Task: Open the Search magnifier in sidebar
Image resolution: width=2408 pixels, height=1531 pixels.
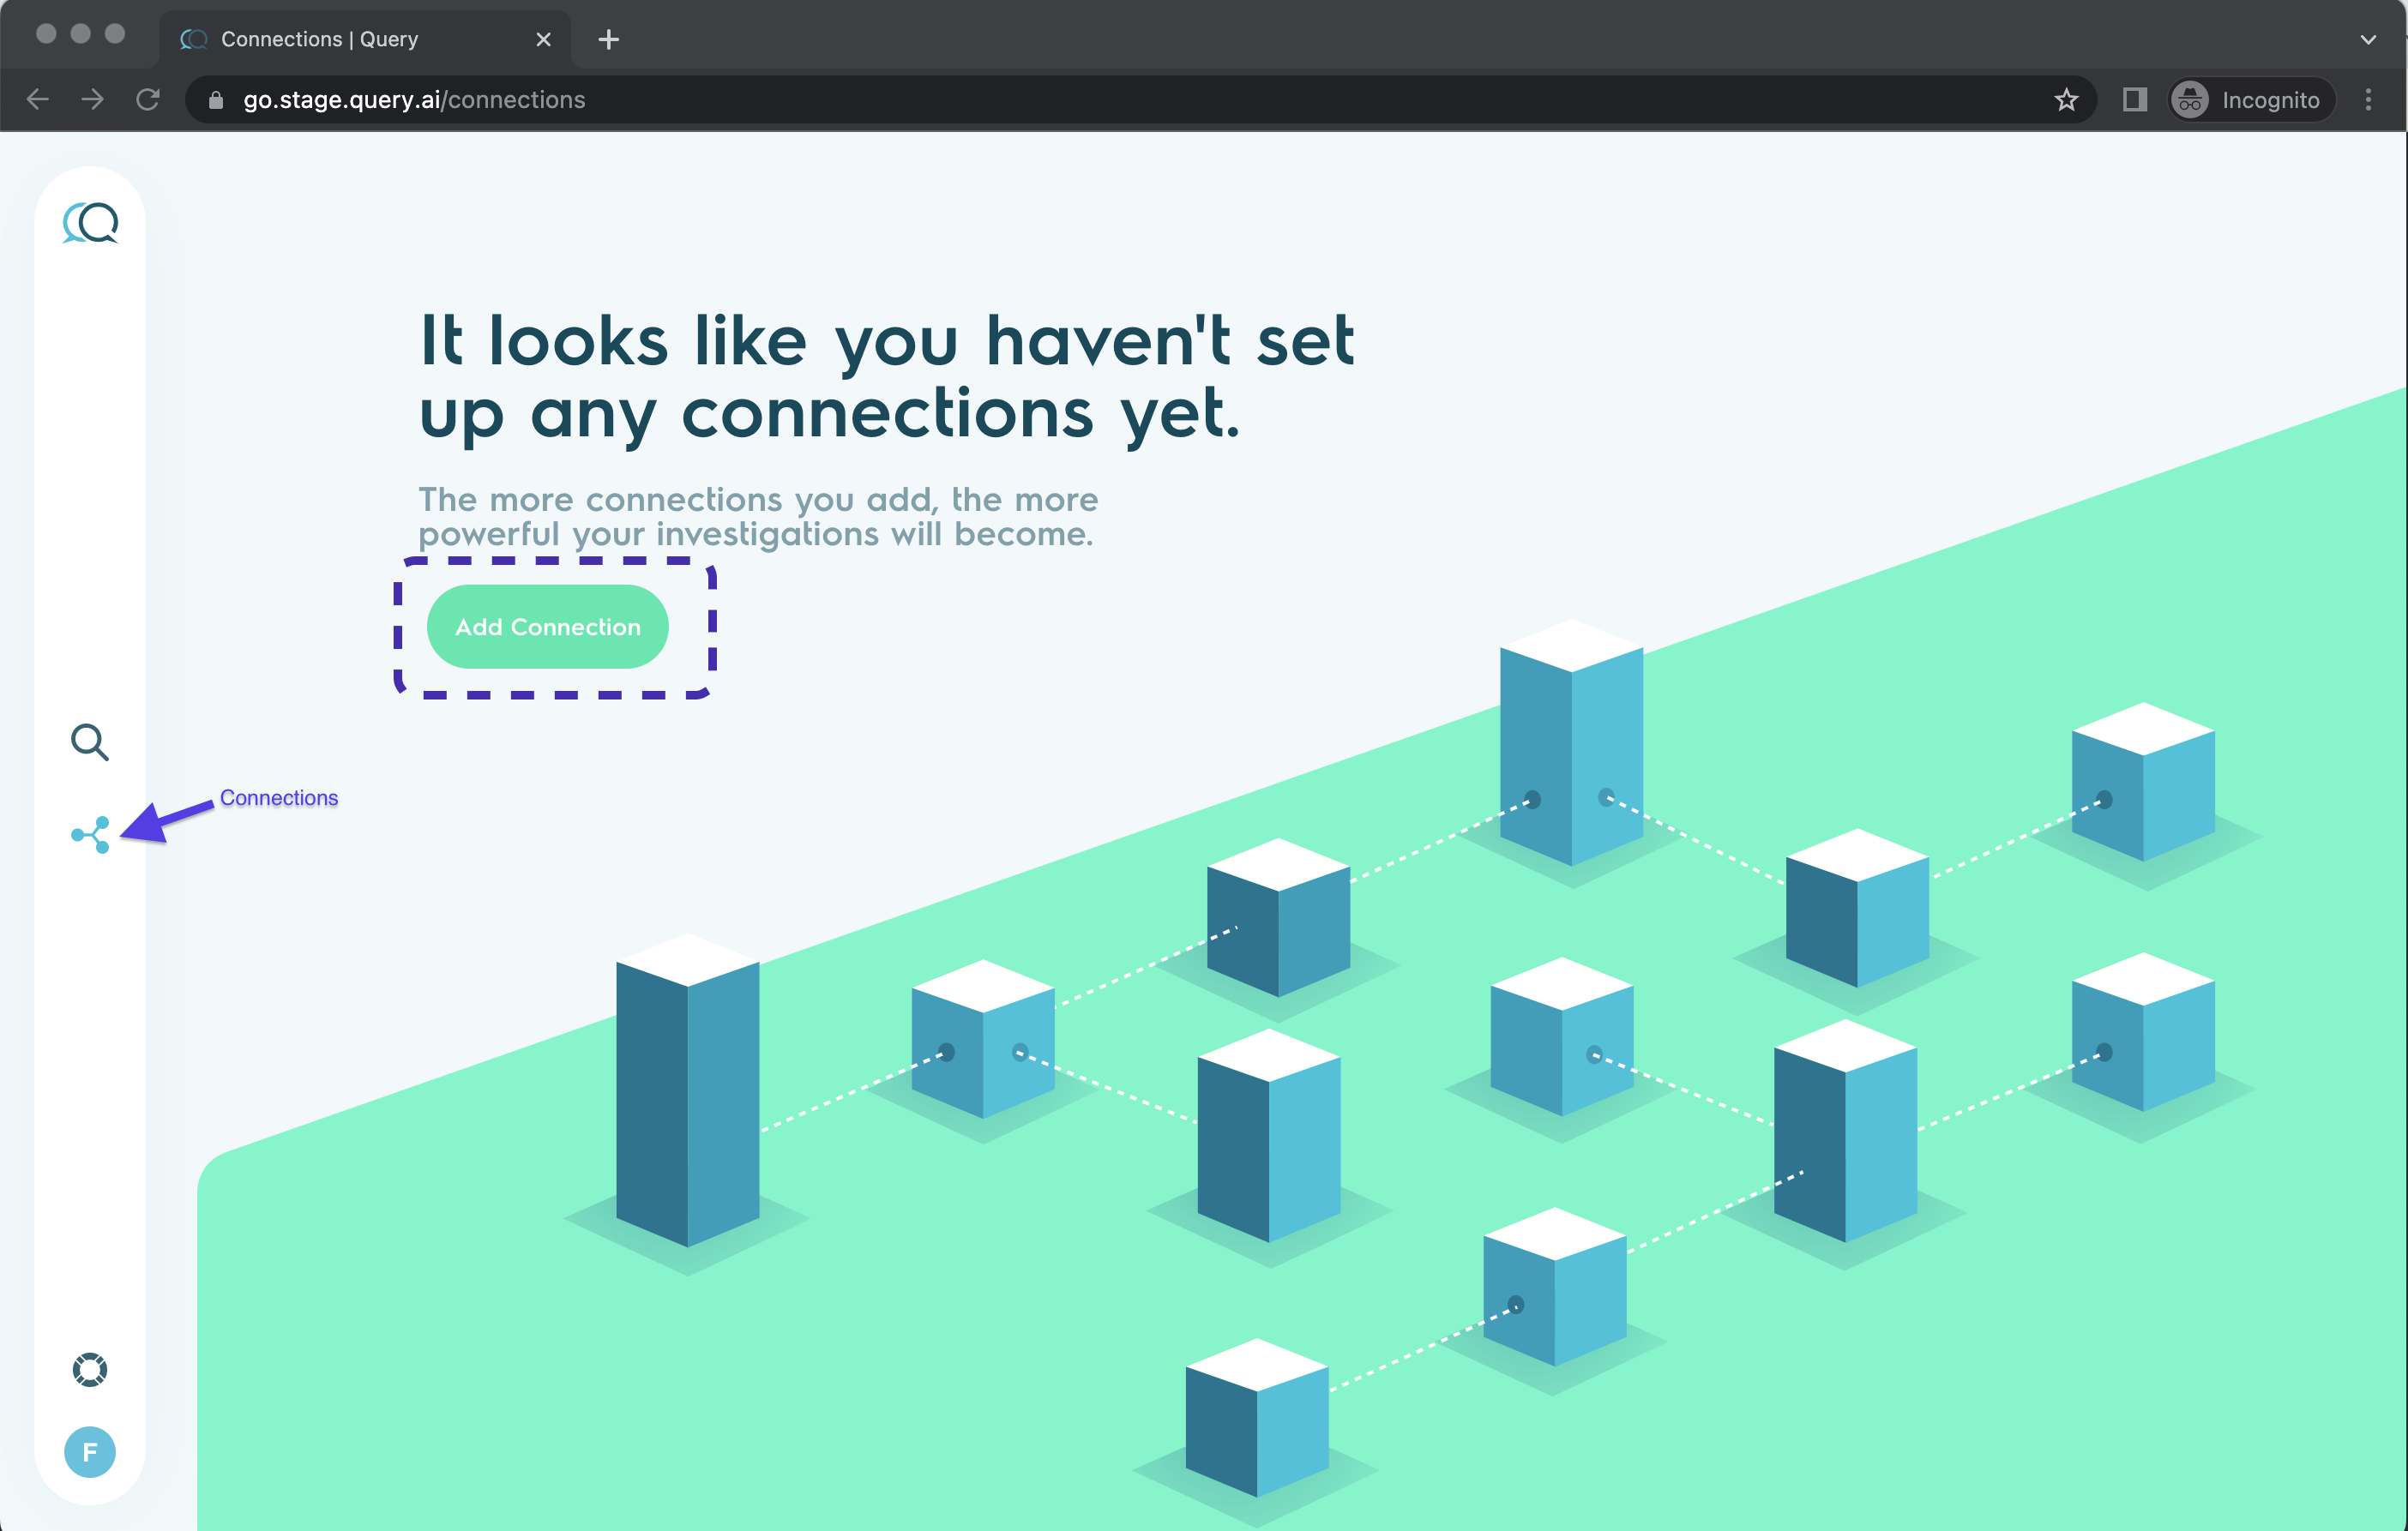Action: (89, 741)
